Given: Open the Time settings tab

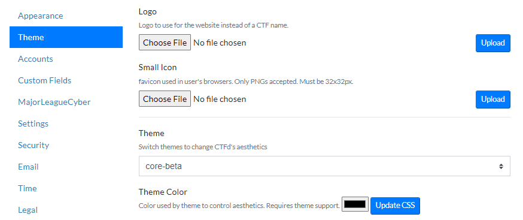Looking at the screenshot, I should click(x=28, y=188).
